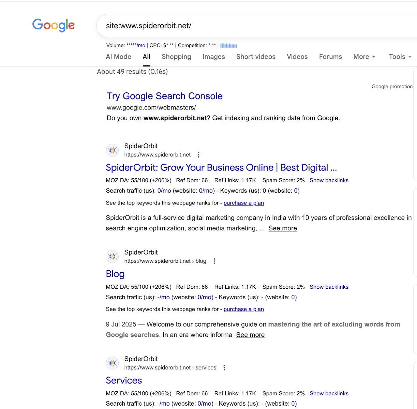Expand the More search filters dropdown
The width and height of the screenshot is (417, 409).
(364, 57)
